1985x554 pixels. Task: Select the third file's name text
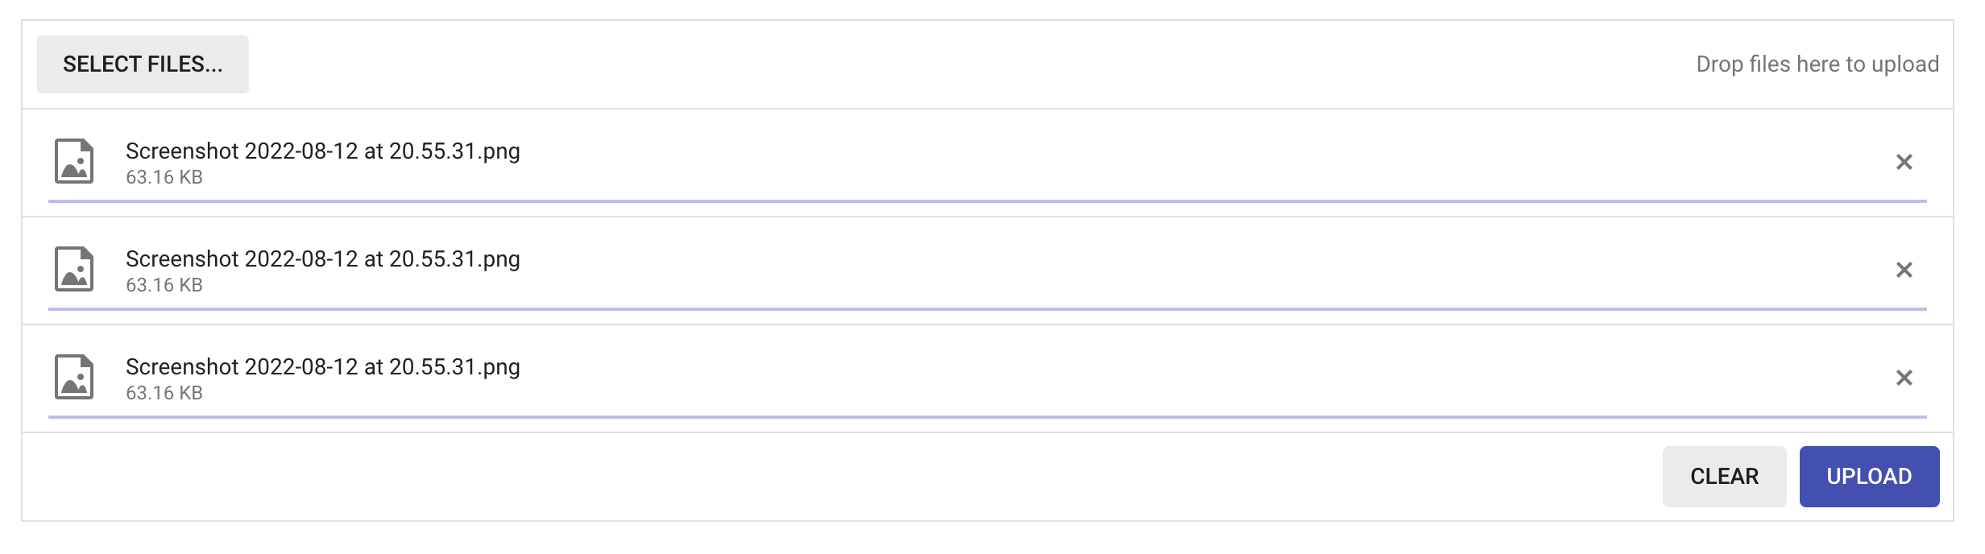(x=322, y=367)
